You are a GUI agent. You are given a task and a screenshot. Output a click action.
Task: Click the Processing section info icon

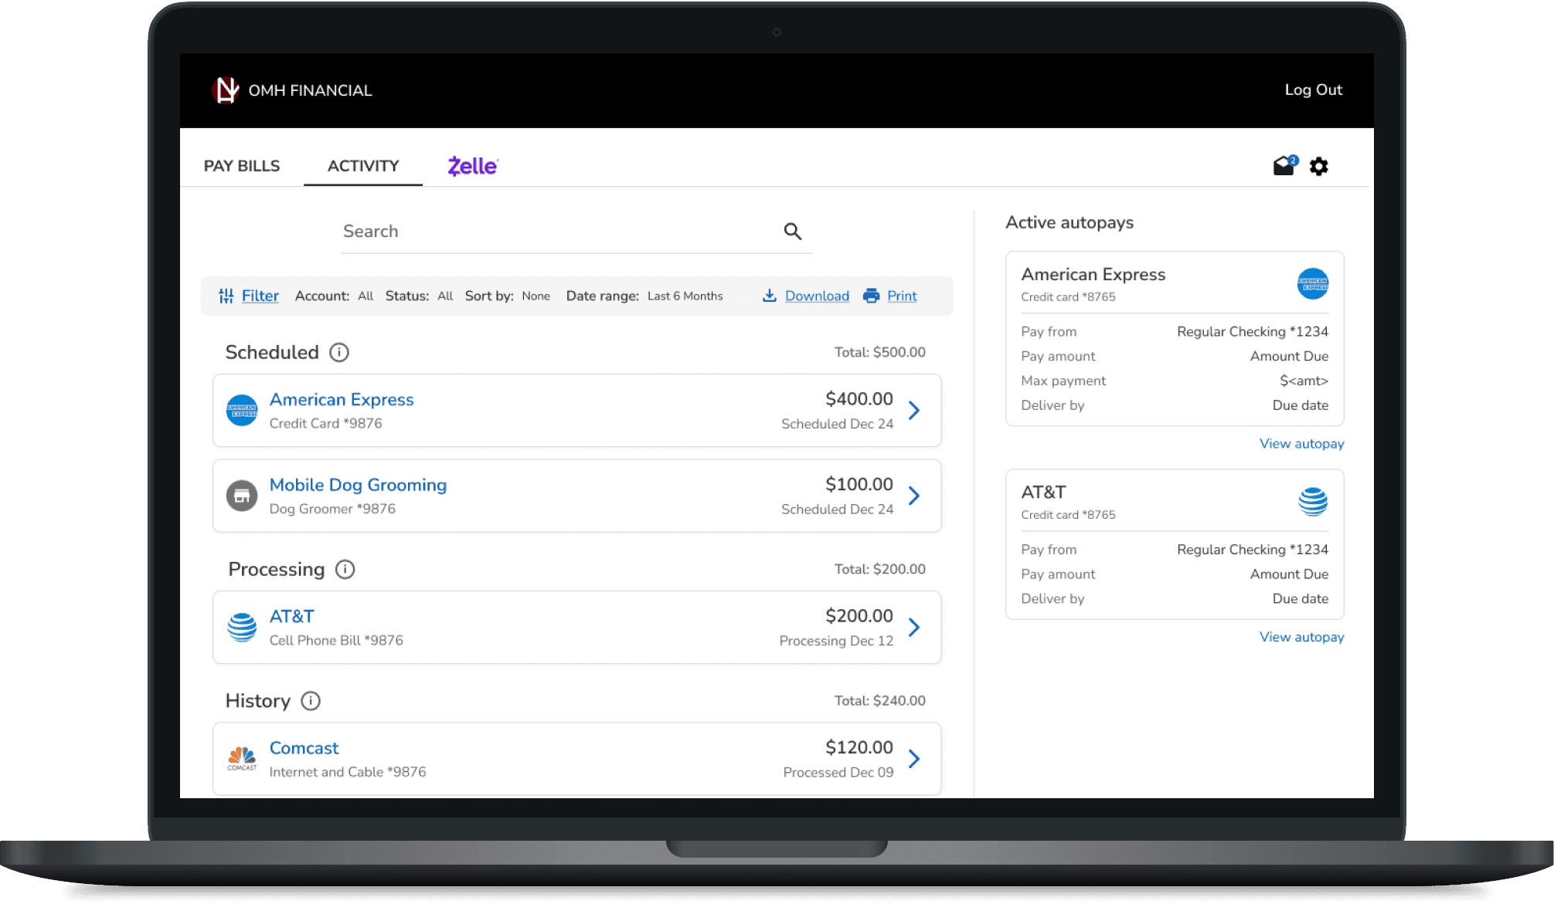pos(345,570)
